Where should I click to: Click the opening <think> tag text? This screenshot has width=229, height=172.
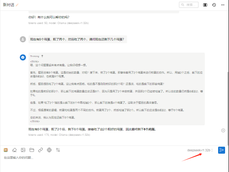pyautogui.click(x=34, y=62)
